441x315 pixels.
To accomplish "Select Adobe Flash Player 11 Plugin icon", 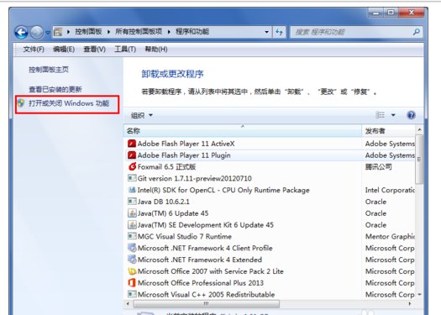I will [132, 155].
